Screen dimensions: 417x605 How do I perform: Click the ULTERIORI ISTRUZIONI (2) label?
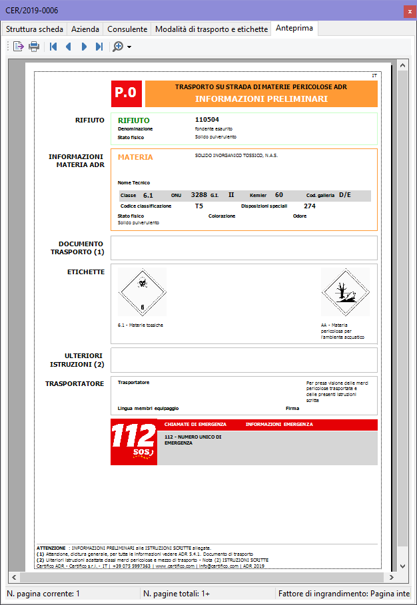click(77, 360)
